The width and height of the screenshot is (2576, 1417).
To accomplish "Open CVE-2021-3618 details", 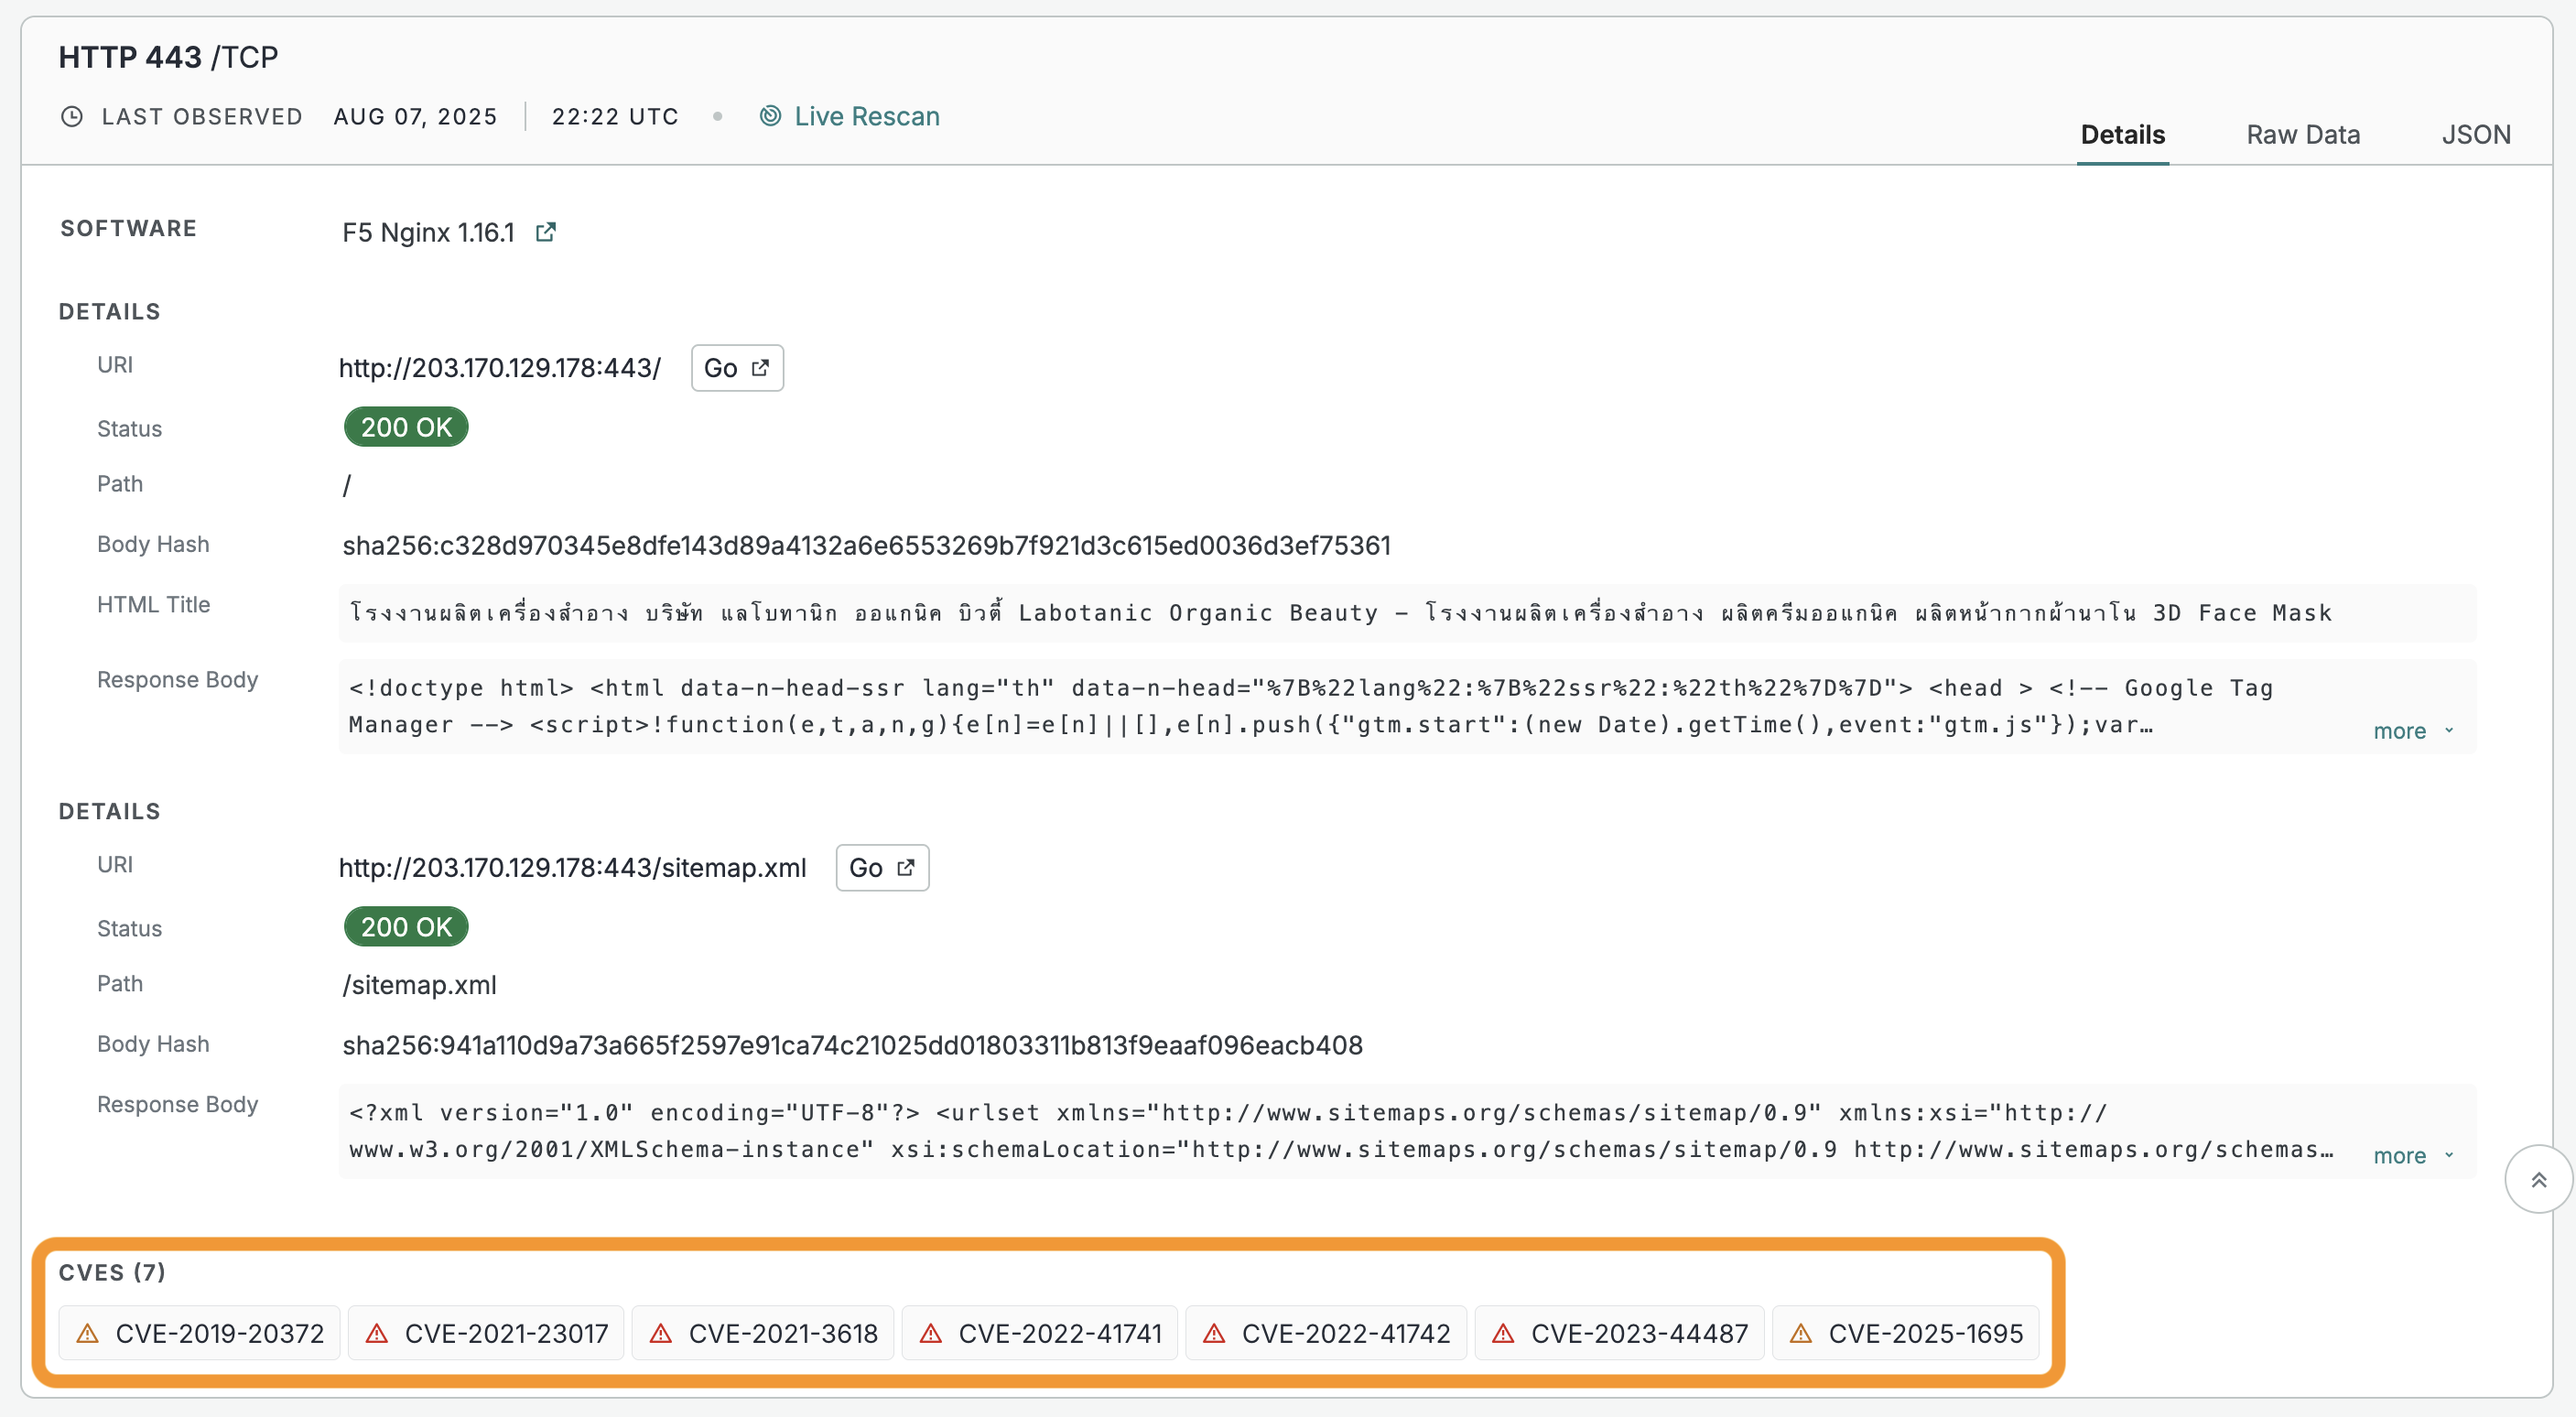I will [x=763, y=1332].
